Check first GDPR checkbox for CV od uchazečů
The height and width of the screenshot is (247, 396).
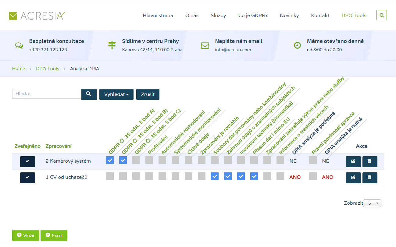[x=110, y=176]
